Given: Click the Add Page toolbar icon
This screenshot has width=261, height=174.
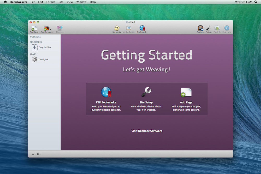Looking at the screenshot, I should click(34, 28).
